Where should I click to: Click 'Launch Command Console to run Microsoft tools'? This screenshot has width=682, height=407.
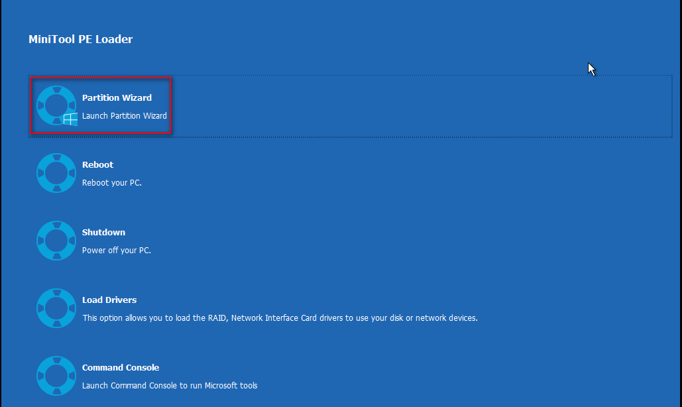[x=170, y=386]
